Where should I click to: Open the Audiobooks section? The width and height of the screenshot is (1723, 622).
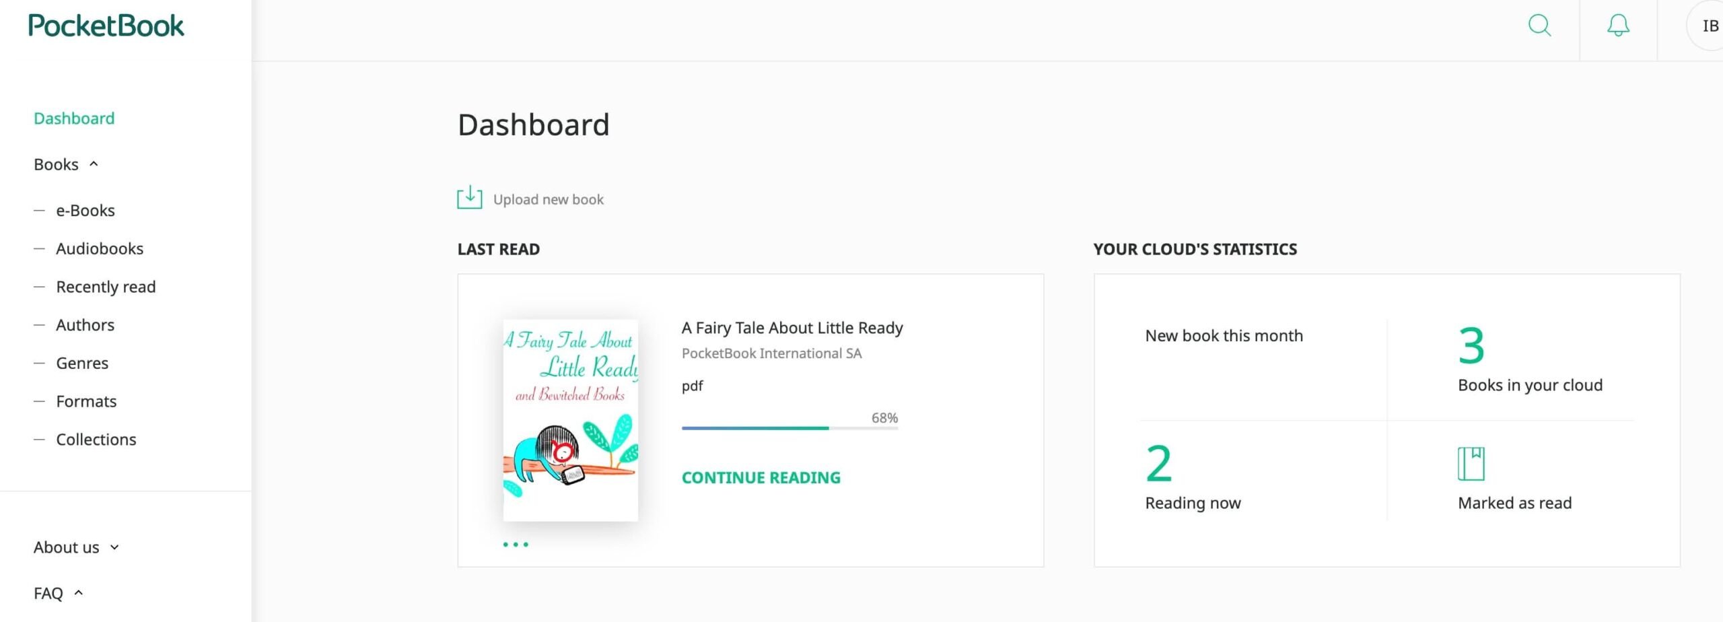pyautogui.click(x=100, y=248)
